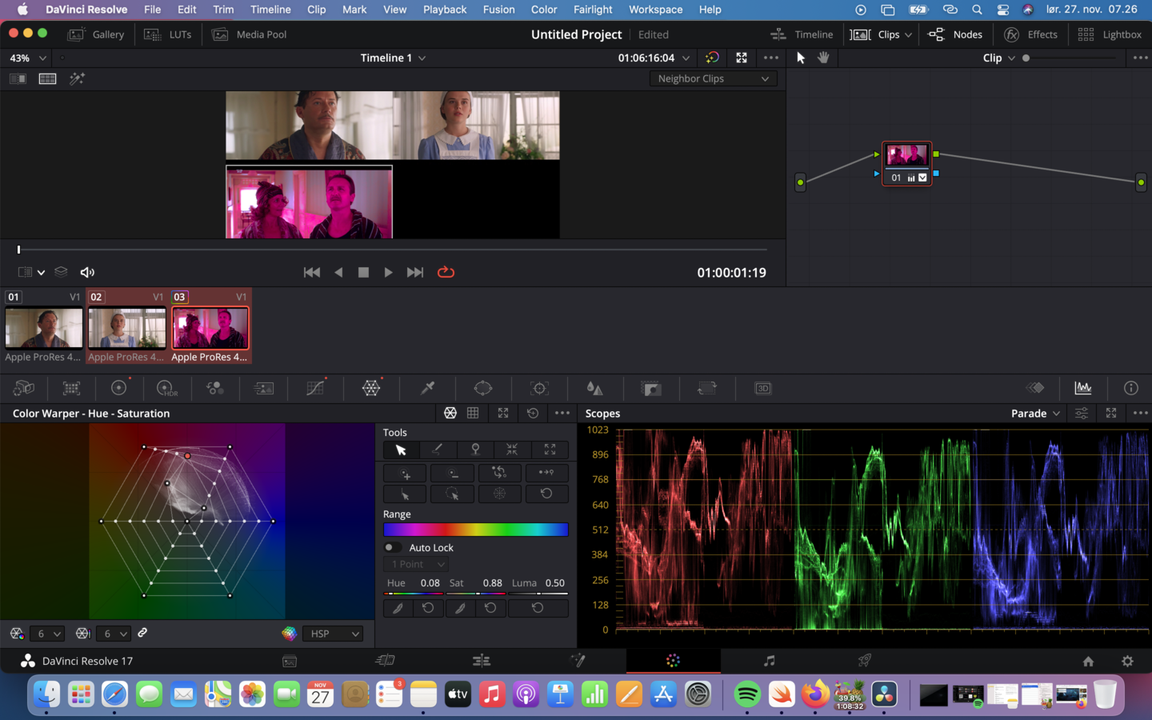1152x720 pixels.
Task: Play the clip forward
Action: (x=388, y=273)
